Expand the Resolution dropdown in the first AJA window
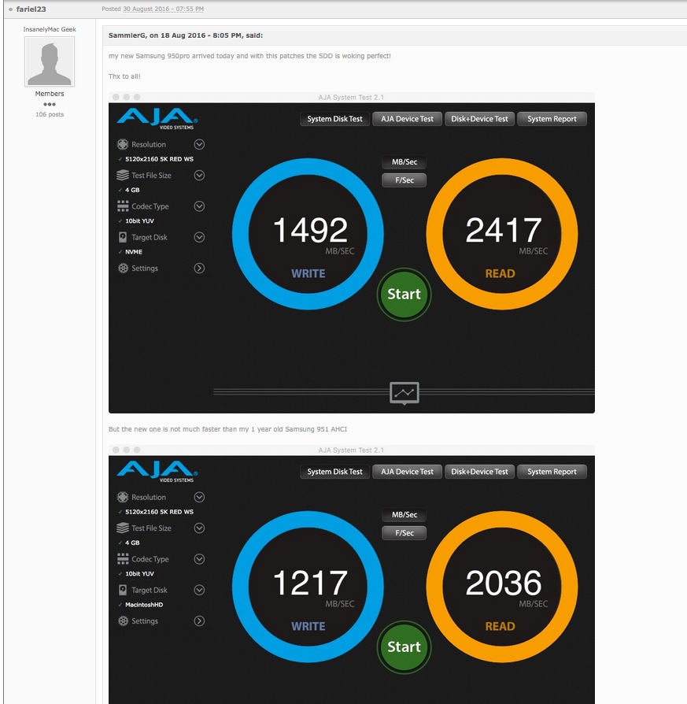 pyautogui.click(x=199, y=144)
